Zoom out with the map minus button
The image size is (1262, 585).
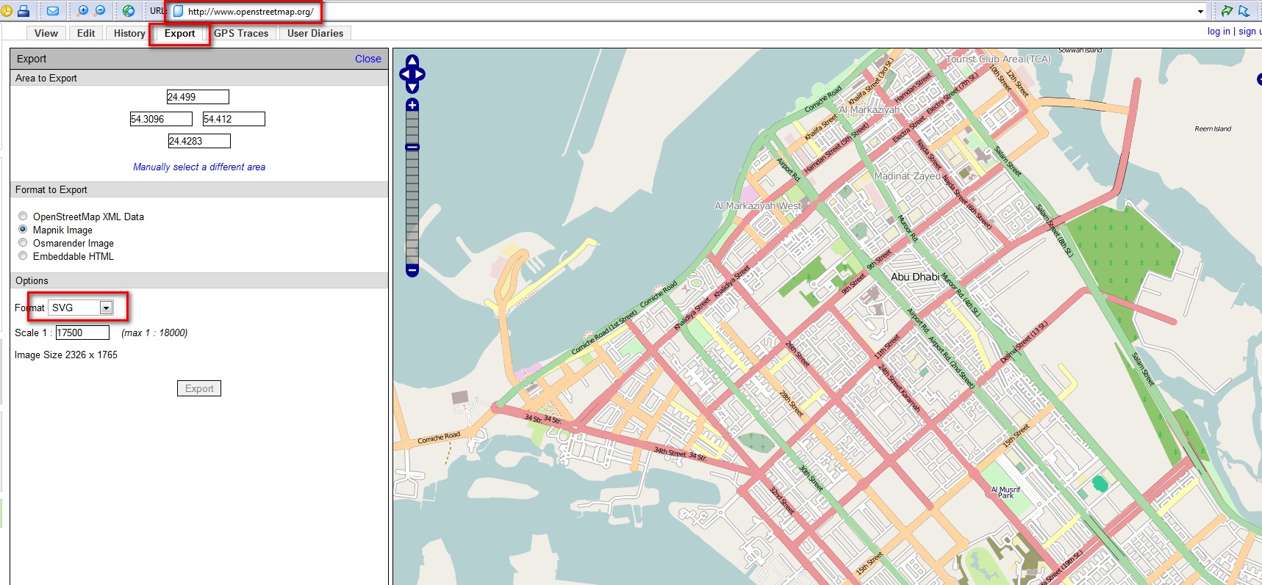pos(412,270)
